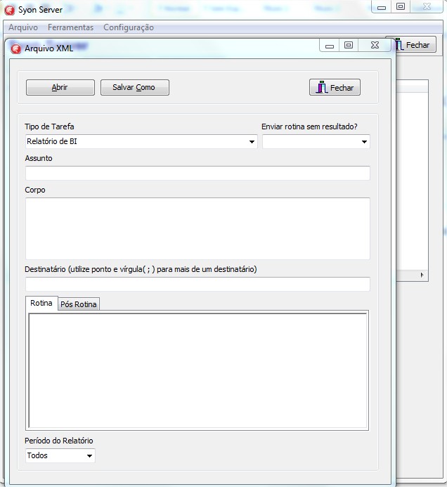Focus the Destinatário input field
This screenshot has height=487, width=447.
pos(197,284)
